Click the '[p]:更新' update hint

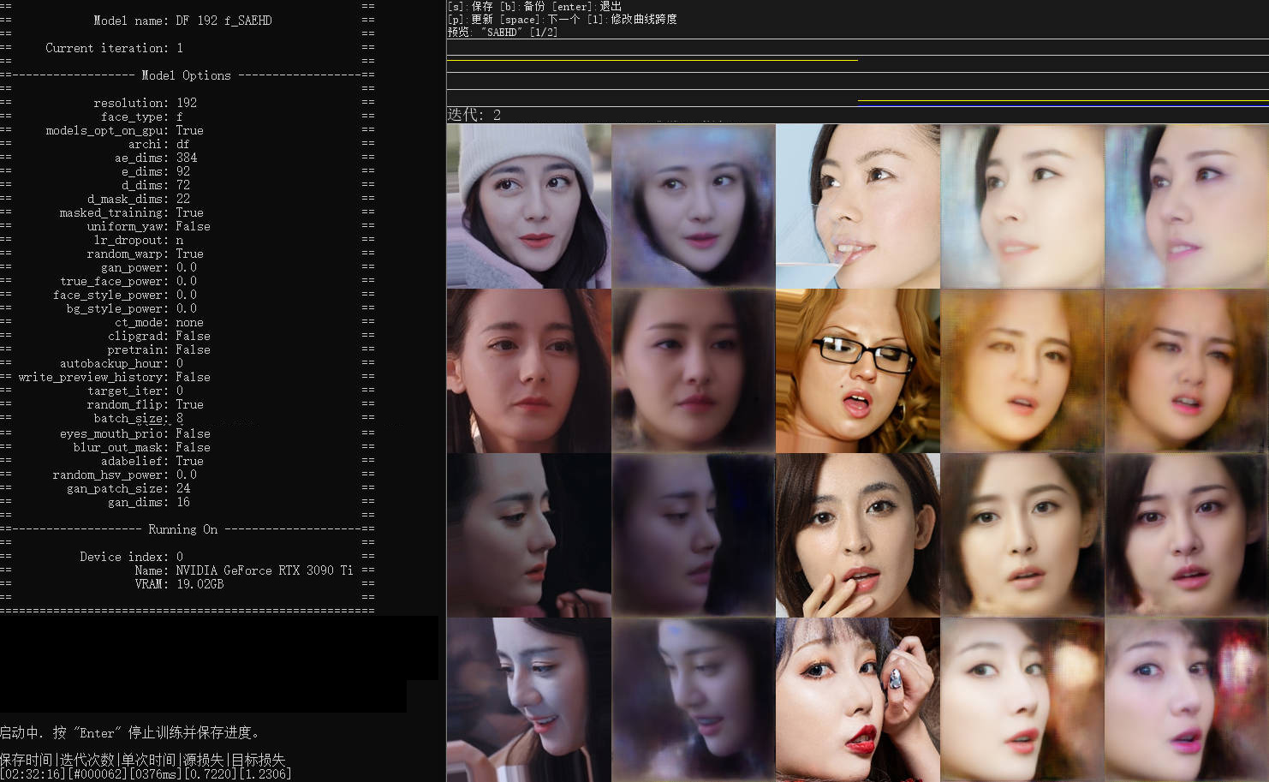click(x=470, y=19)
